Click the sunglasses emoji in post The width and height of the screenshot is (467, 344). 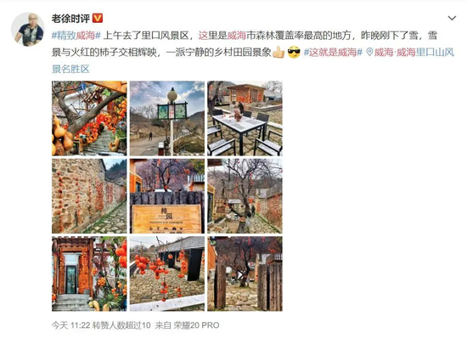(x=294, y=52)
